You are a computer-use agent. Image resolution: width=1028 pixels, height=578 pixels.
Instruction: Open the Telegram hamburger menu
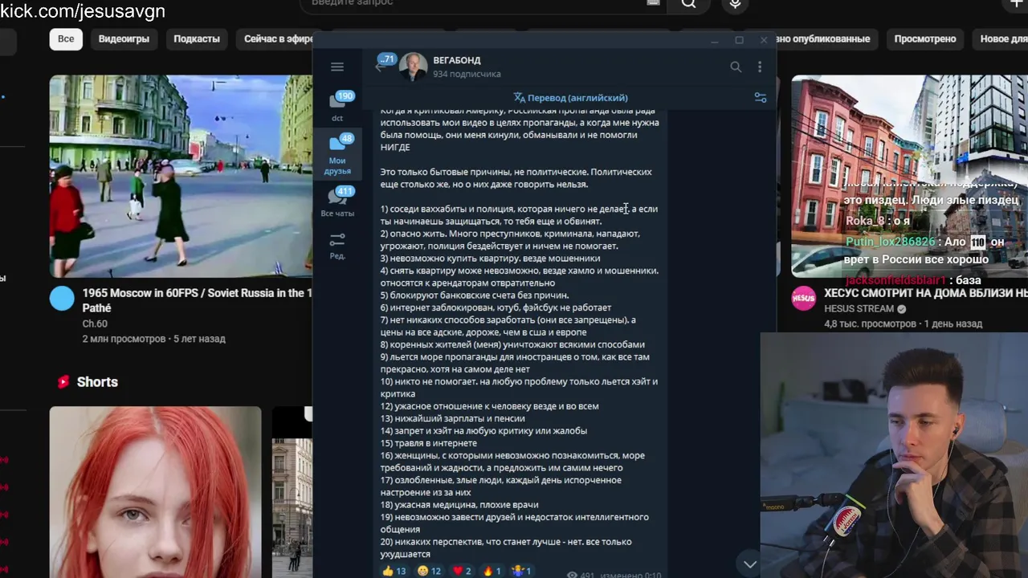337,67
